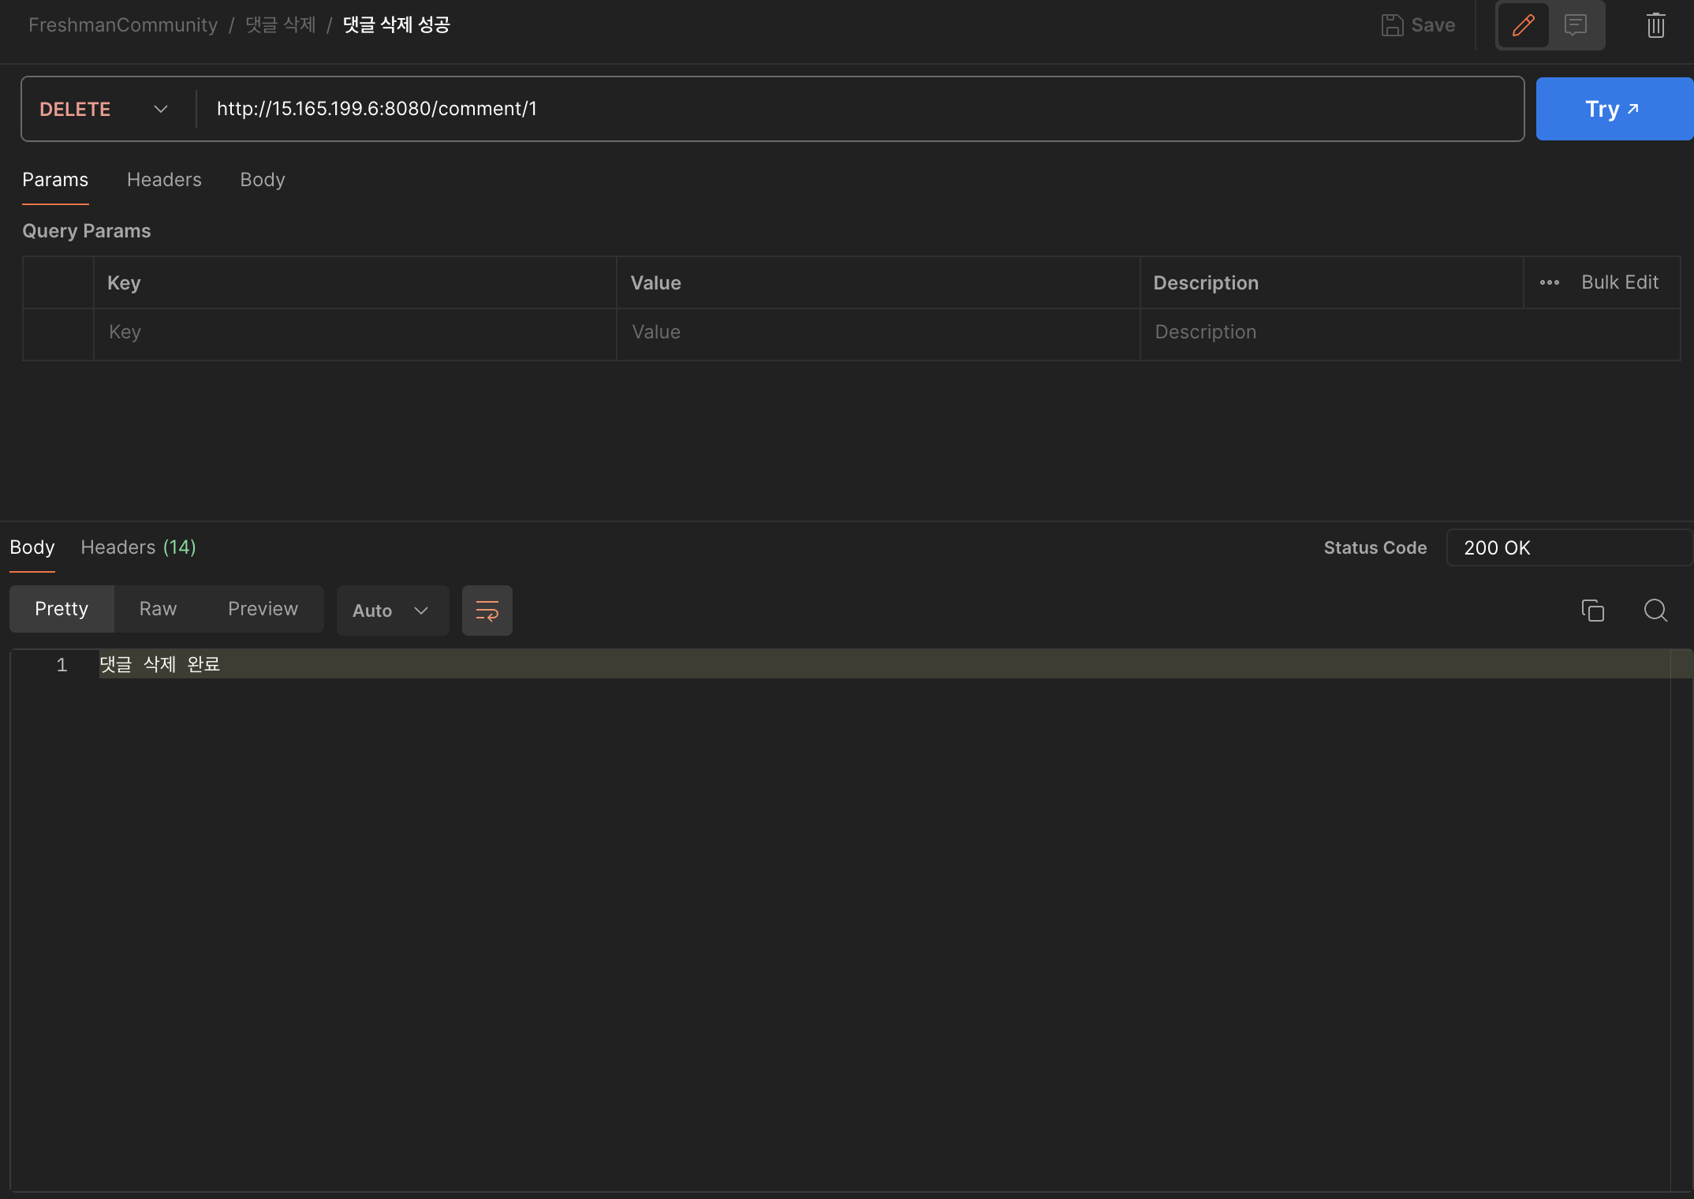Click the pencil edit mode icon
Viewport: 1694px width, 1199px height.
(x=1523, y=25)
